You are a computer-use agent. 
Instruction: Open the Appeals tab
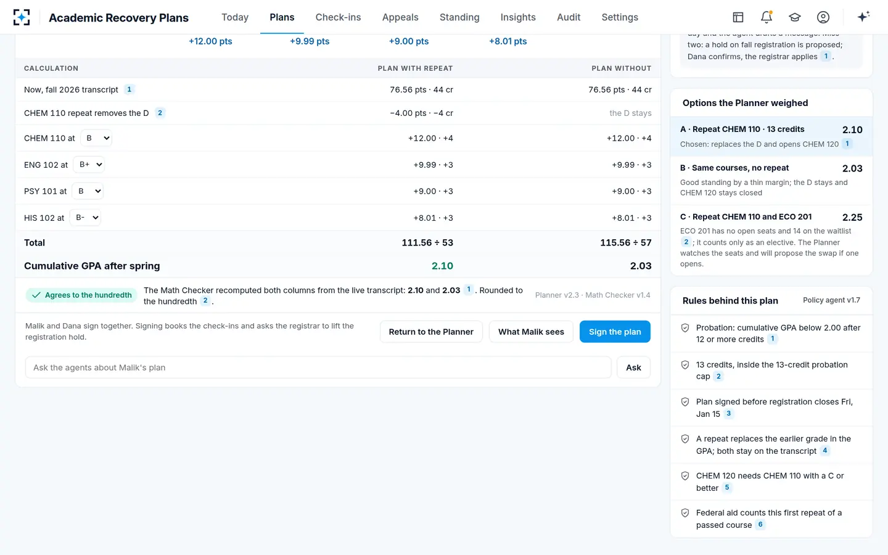point(400,17)
